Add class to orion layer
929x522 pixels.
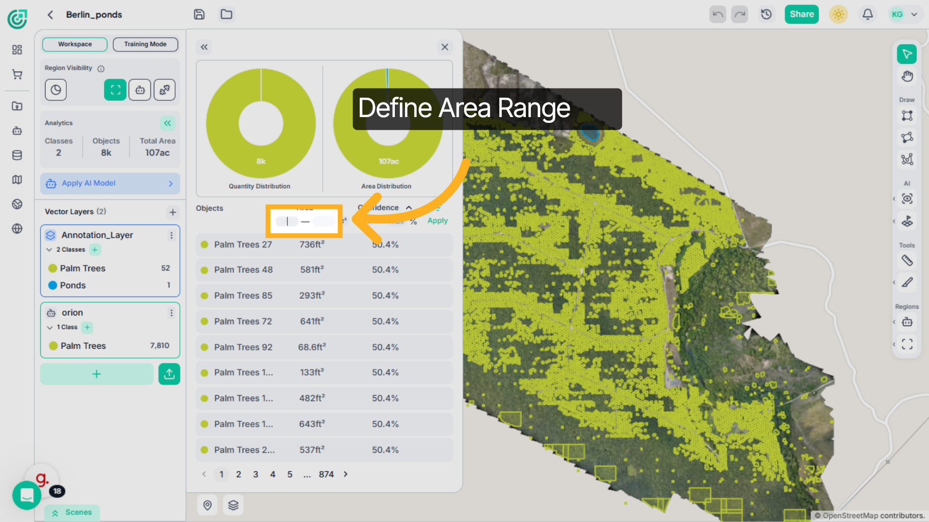(87, 328)
